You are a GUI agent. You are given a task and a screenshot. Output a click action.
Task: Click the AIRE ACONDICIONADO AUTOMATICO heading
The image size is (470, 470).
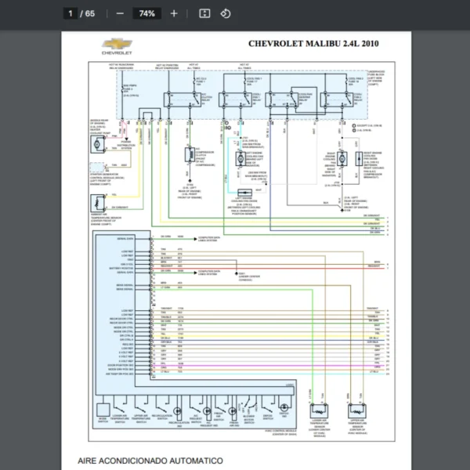(150, 461)
